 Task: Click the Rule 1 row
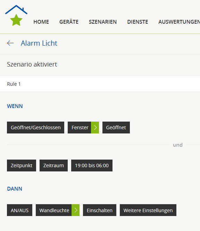[x=100, y=84]
